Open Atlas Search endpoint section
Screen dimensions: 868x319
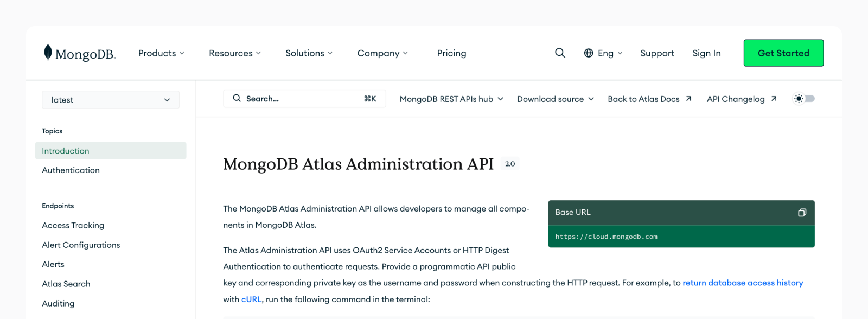[x=66, y=284]
